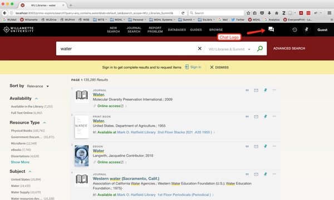This screenshot has height=200, width=334.
Task: Open Firefox hamburger menu
Action: [x=330, y=13]
